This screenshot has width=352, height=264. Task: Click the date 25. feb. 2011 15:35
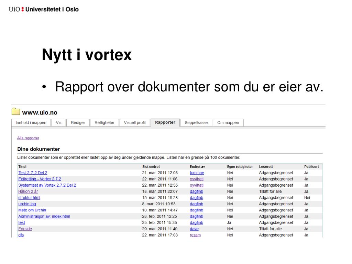click(x=159, y=223)
